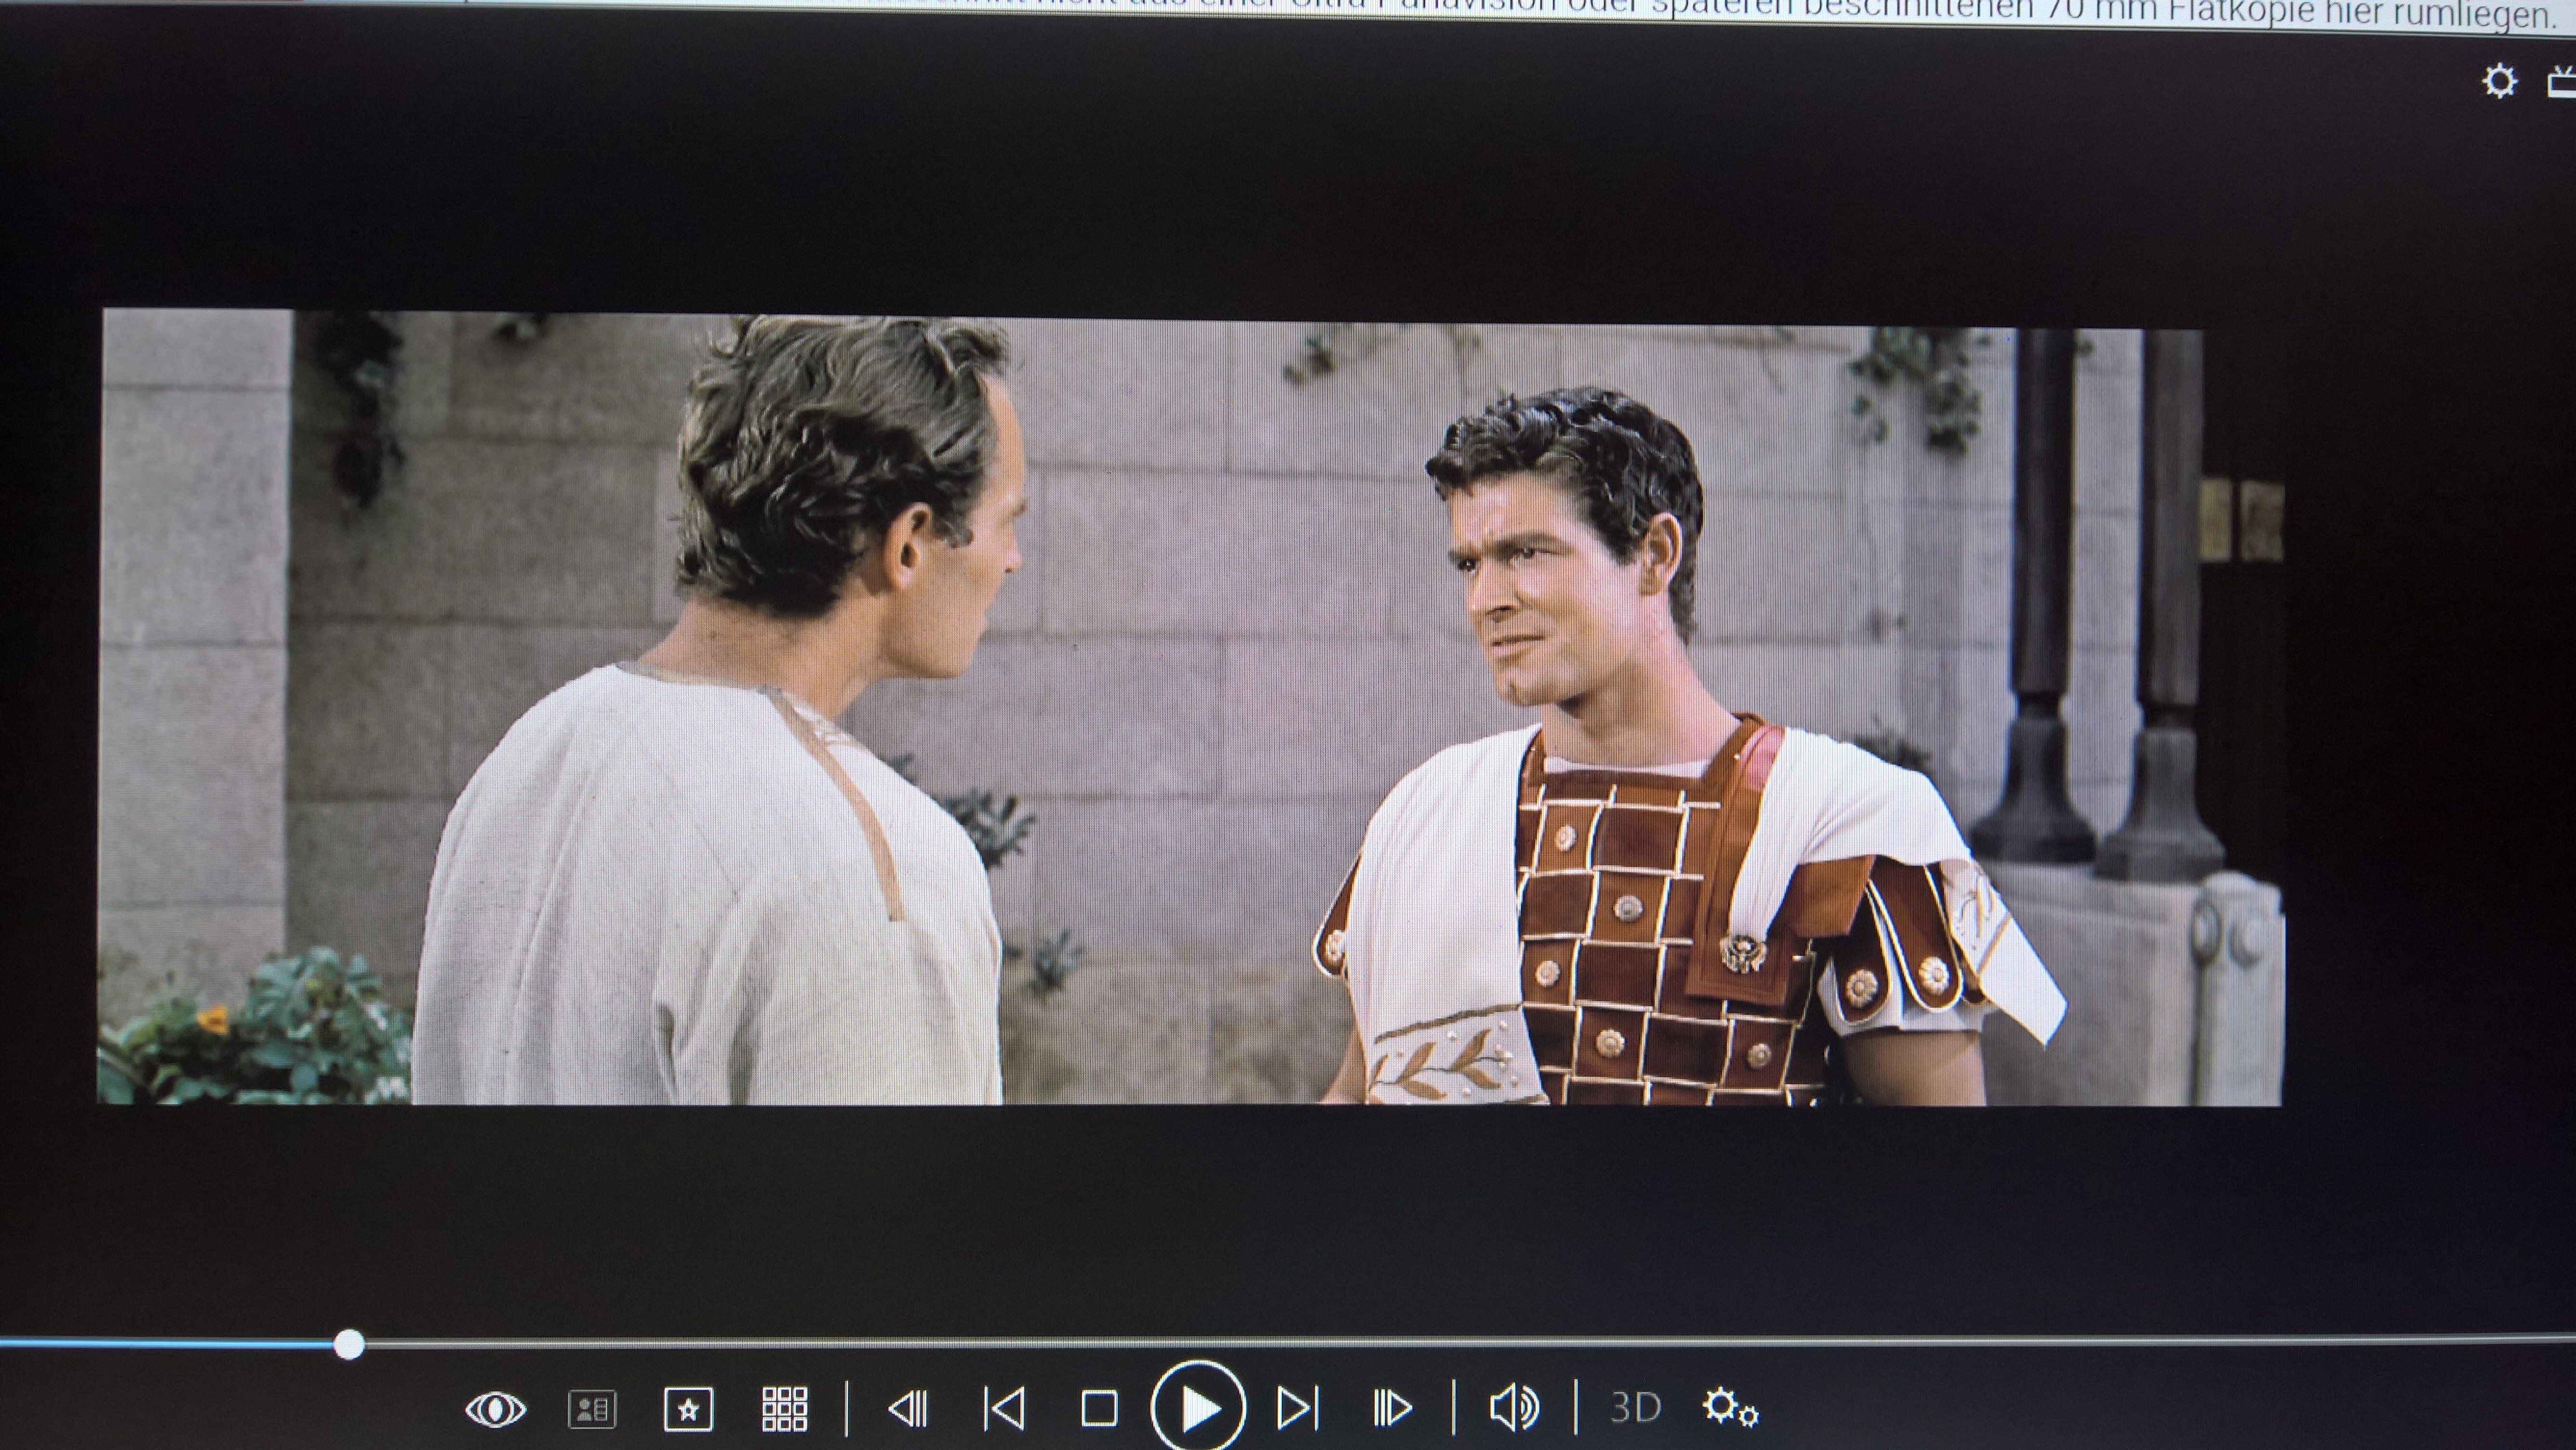Mute audio via the speaker icon

pyautogui.click(x=1514, y=1407)
